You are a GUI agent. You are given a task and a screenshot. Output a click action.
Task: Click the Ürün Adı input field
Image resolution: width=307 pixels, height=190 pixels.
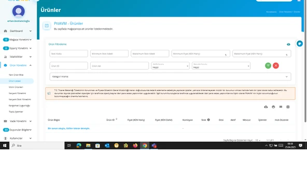click(x=119, y=66)
